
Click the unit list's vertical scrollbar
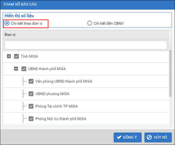point(170,74)
